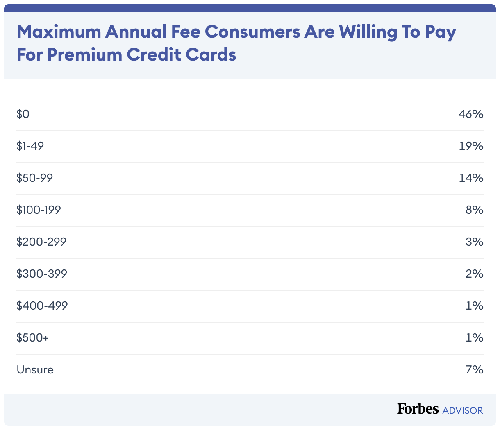The image size is (500, 430).
Task: Select the $400-499 fee range label
Action: (42, 306)
